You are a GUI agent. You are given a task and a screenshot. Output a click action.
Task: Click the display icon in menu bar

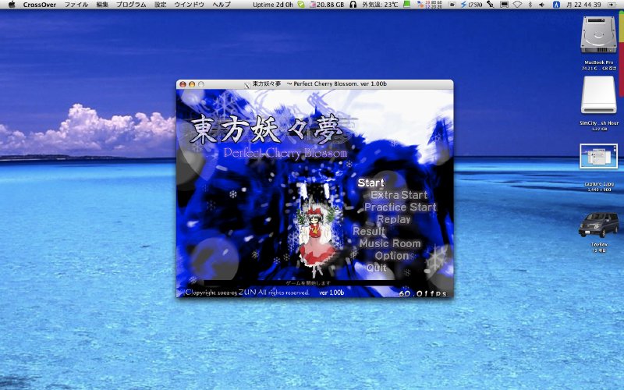pos(504,5)
